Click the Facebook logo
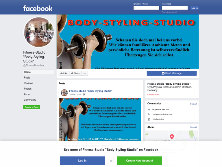 [38, 8]
